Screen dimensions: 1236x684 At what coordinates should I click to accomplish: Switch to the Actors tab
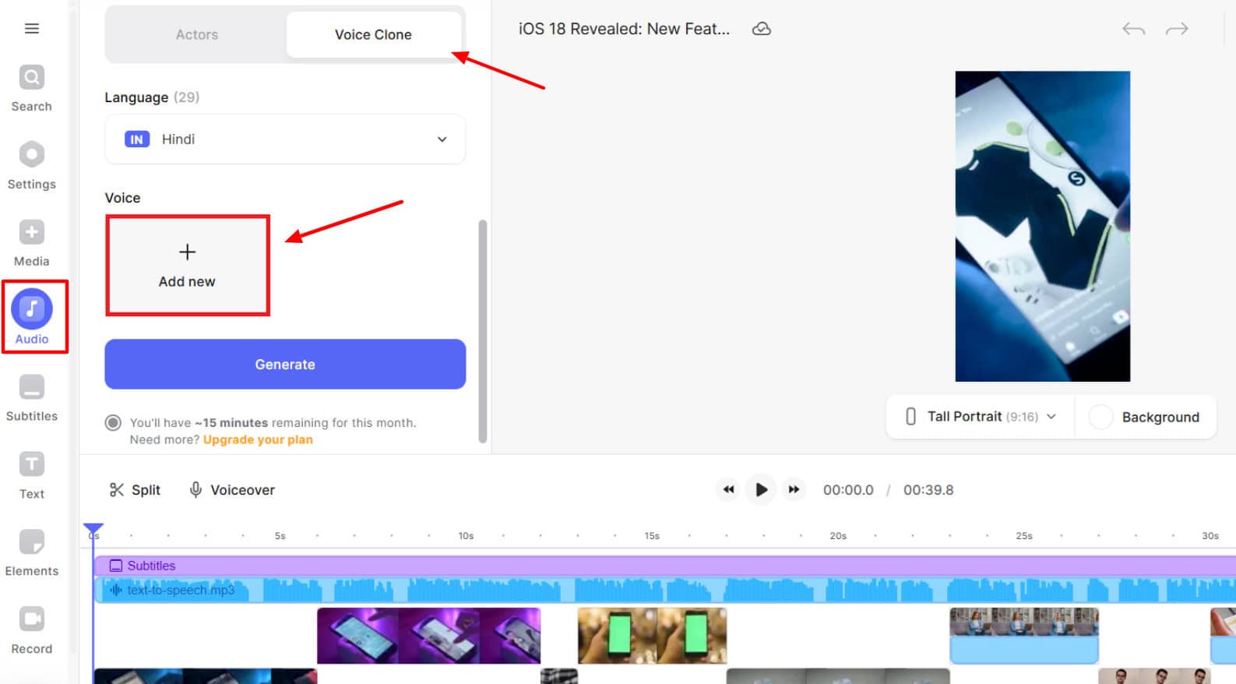(197, 35)
